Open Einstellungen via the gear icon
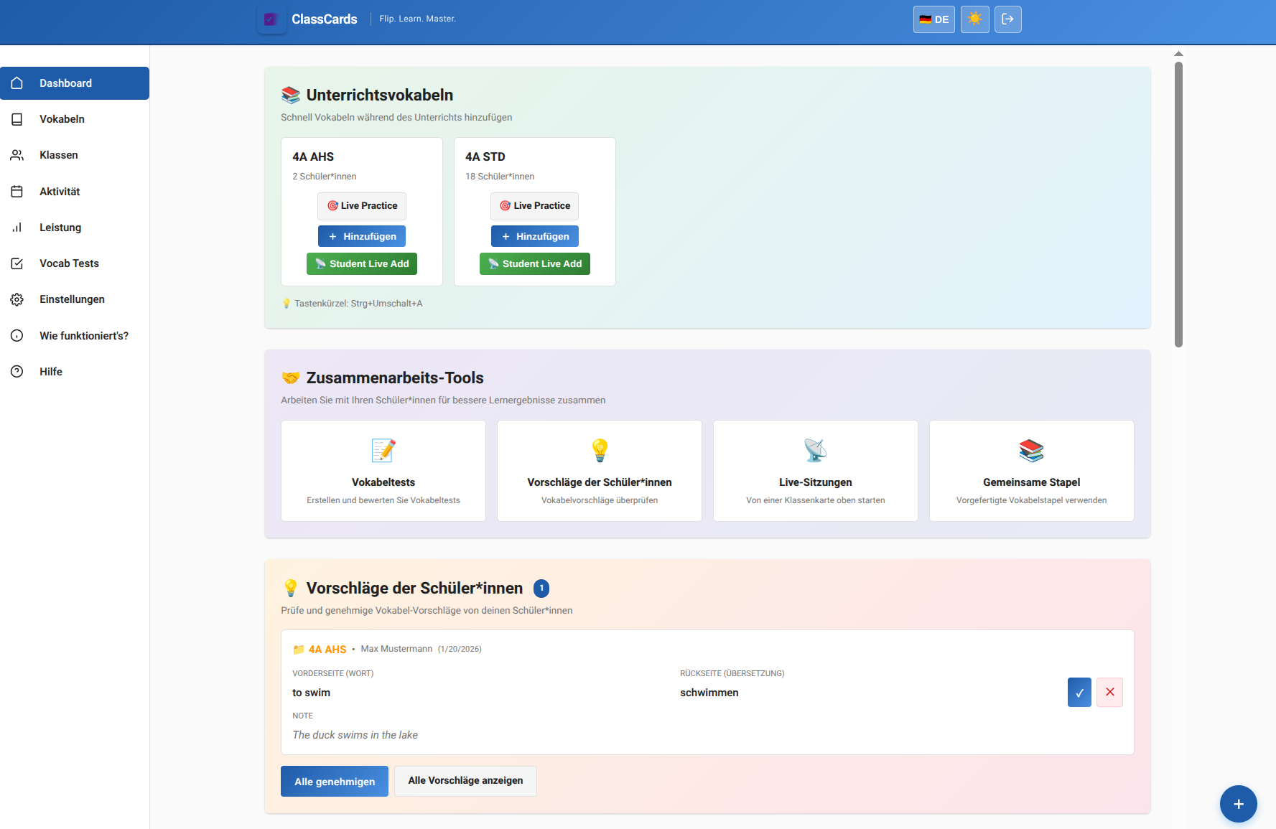Image resolution: width=1276 pixels, height=829 pixels. pos(17,299)
